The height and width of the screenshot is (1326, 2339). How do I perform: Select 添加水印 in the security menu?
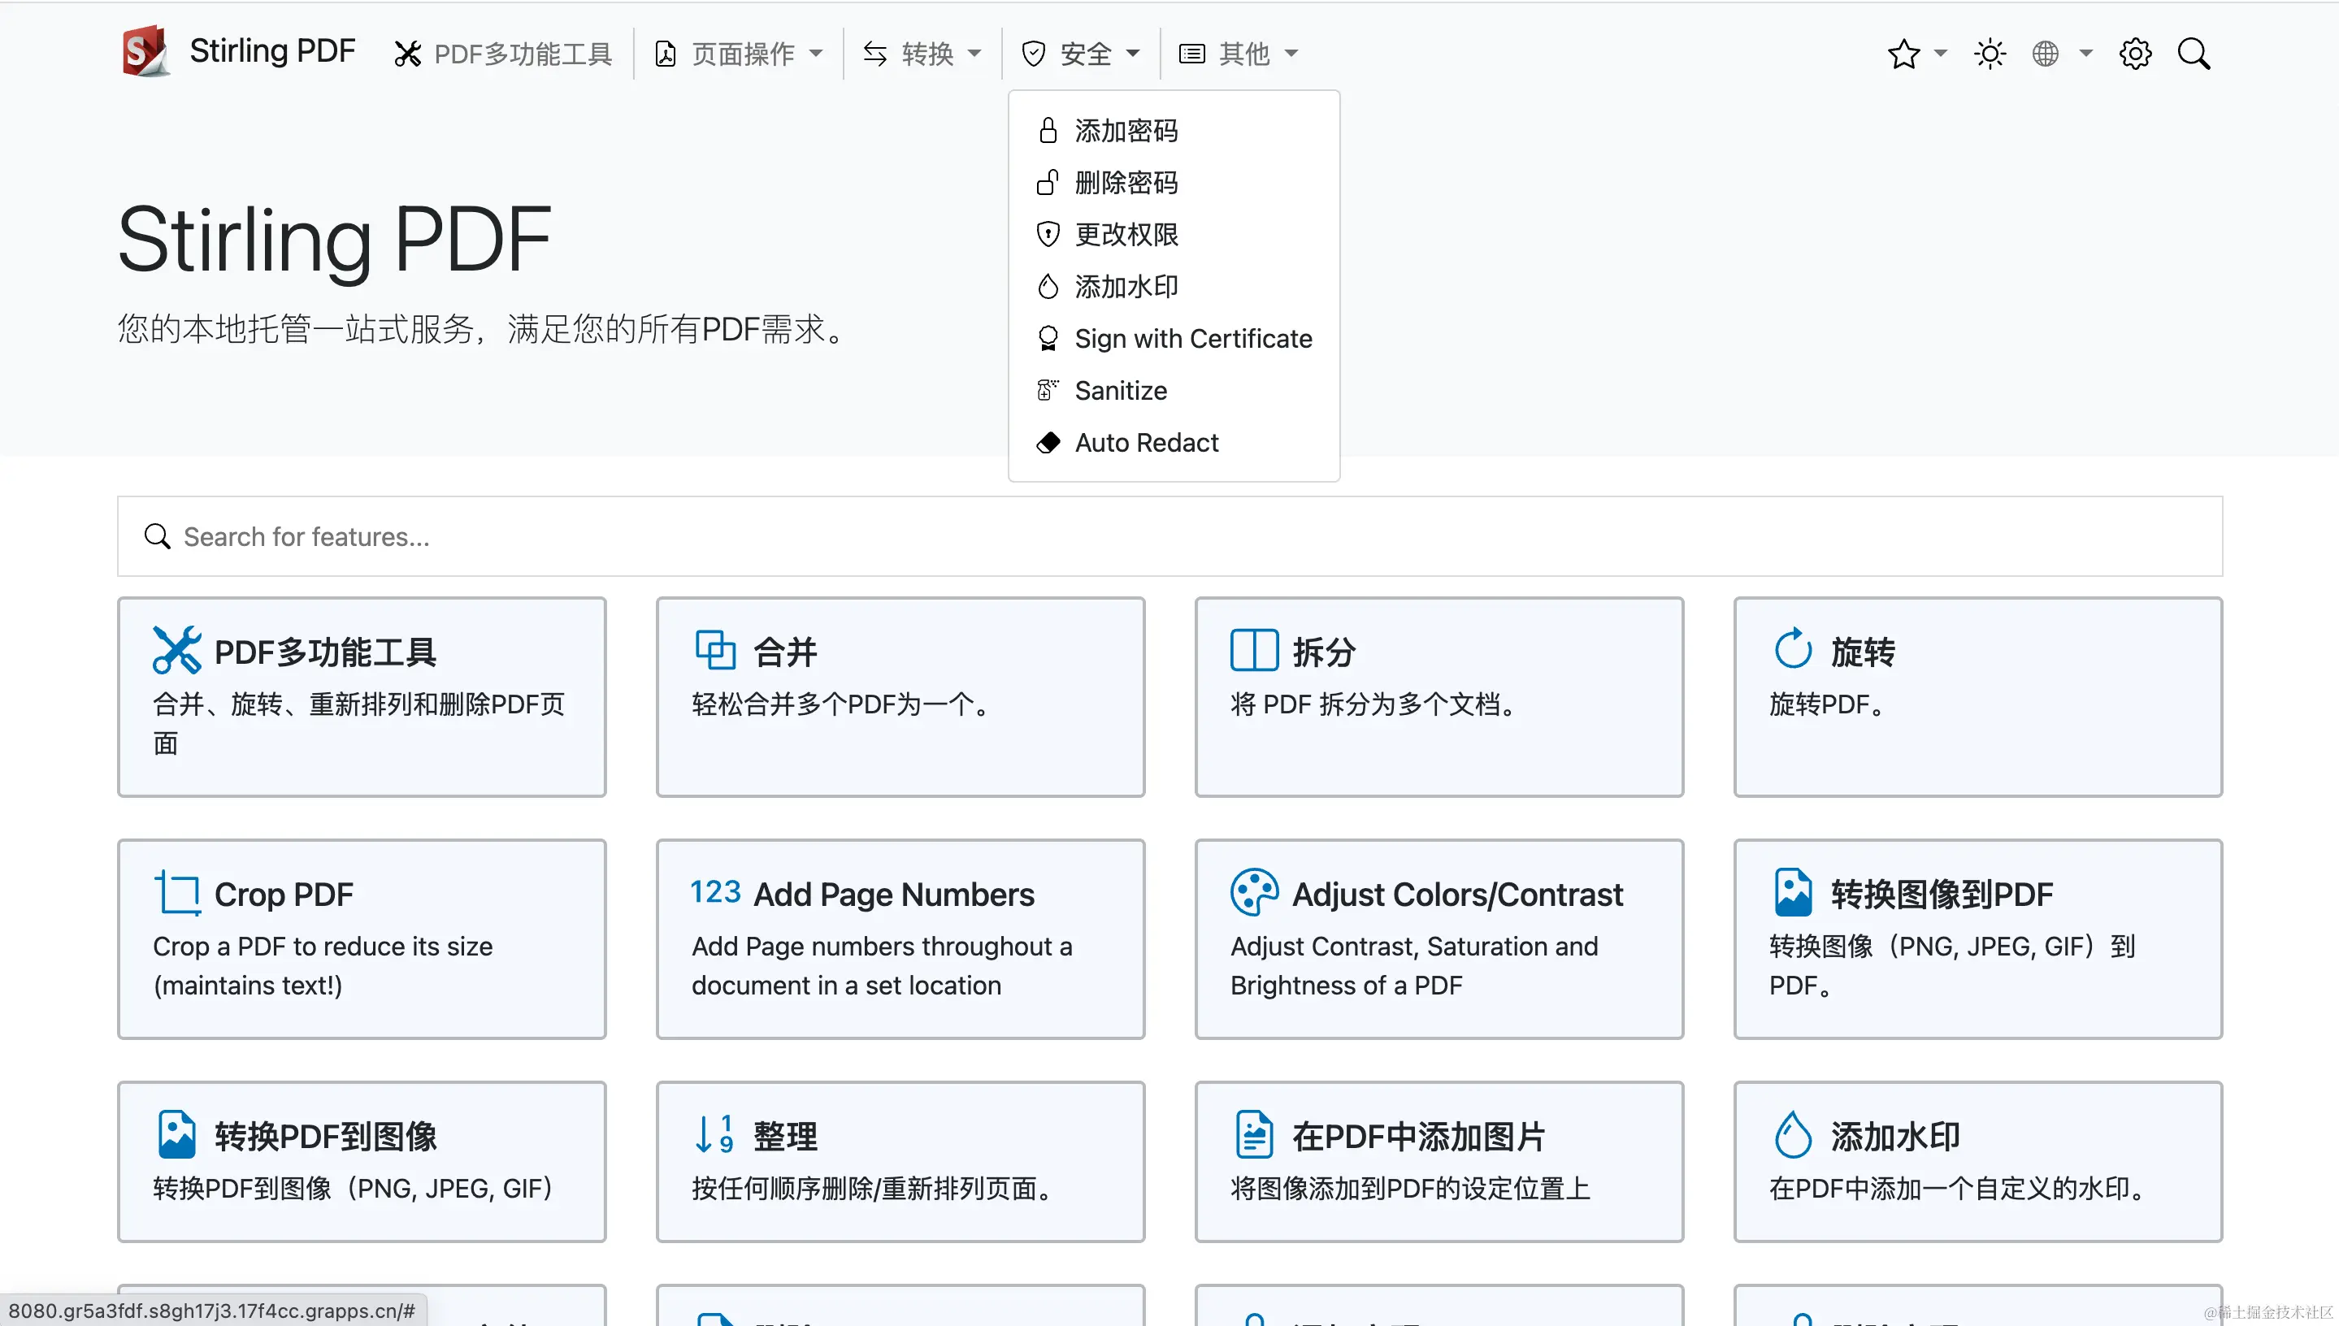click(1173, 287)
